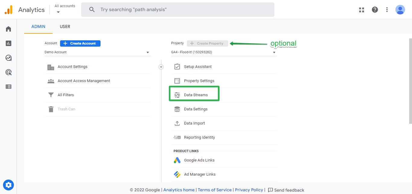The width and height of the screenshot is (412, 194).
Task: Open the Google apps grid icon
Action: pyautogui.click(x=362, y=10)
